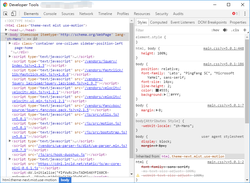Open main.css?v=5.0.1:7 source link
This screenshot has height=183, width=250.
click(225, 105)
